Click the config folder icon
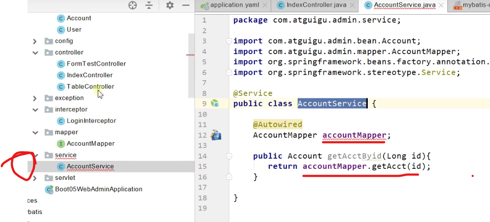This screenshot has width=490, height=222. click(x=49, y=41)
